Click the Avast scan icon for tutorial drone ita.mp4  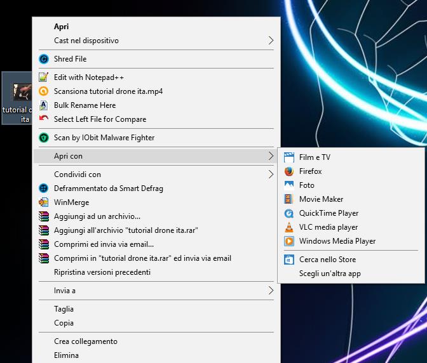tap(43, 91)
